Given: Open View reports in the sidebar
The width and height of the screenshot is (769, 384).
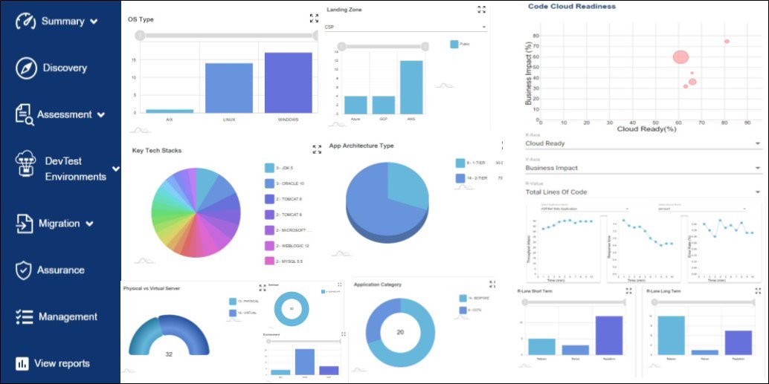Looking at the screenshot, I should tap(53, 363).
